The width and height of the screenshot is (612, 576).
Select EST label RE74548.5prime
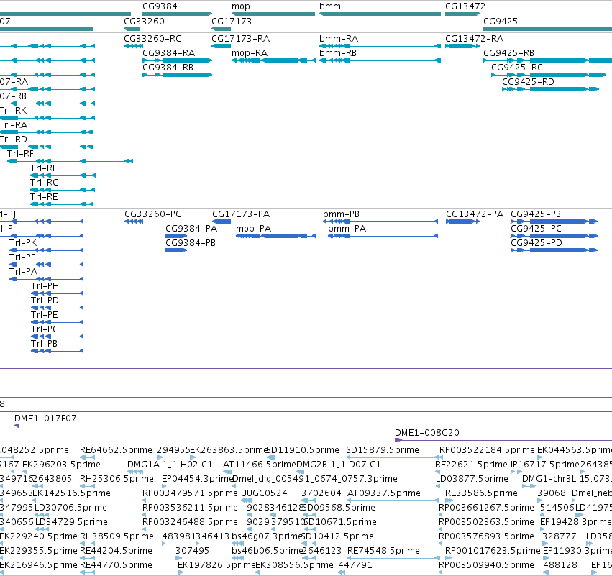(383, 552)
